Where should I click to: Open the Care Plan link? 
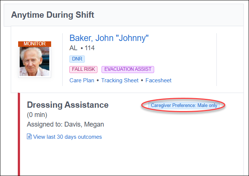82,80
